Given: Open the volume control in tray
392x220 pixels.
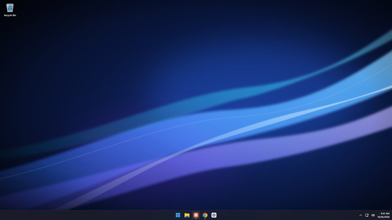Looking at the screenshot, I should click(373, 215).
